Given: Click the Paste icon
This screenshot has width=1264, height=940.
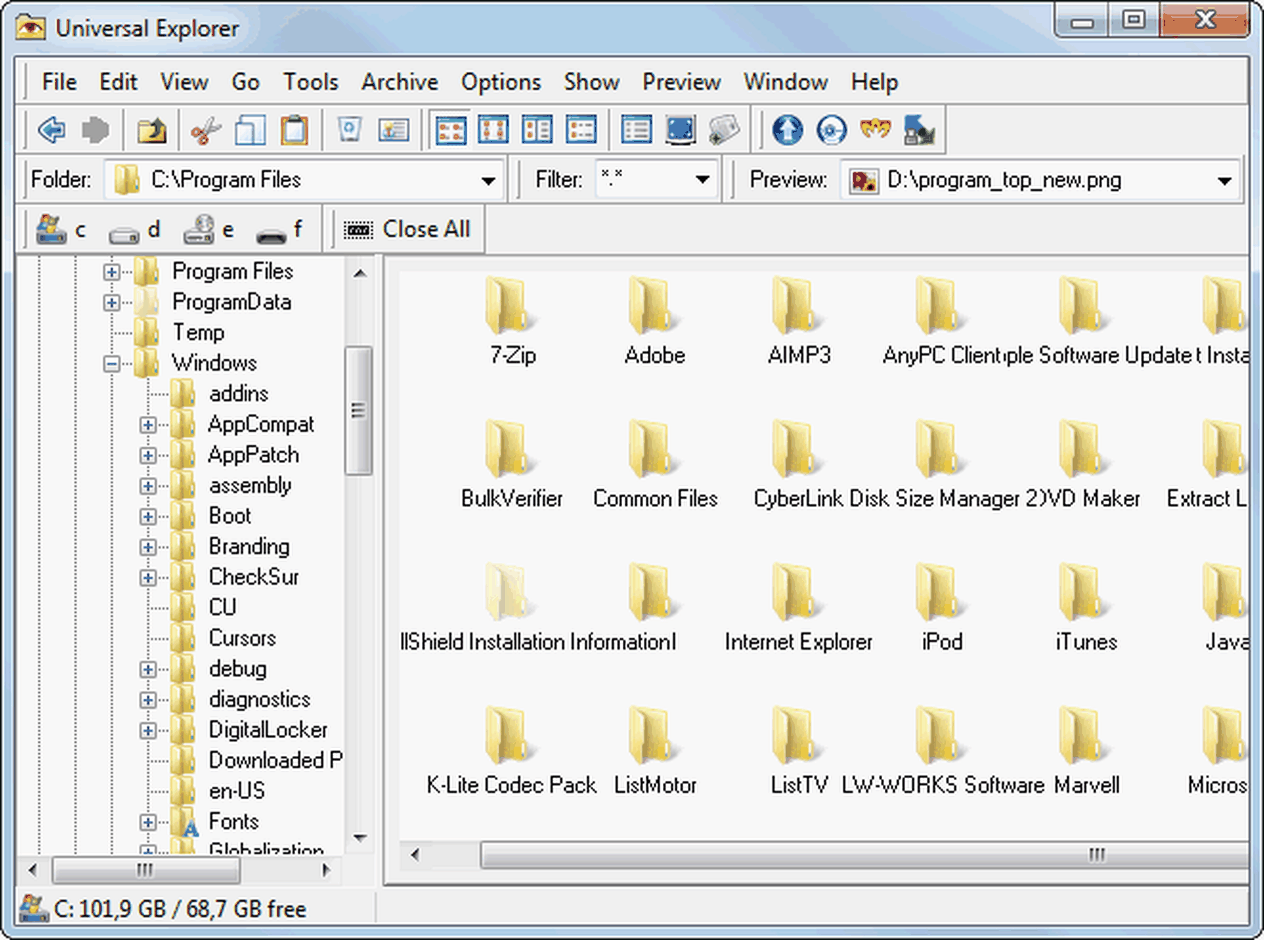Looking at the screenshot, I should pos(295,130).
